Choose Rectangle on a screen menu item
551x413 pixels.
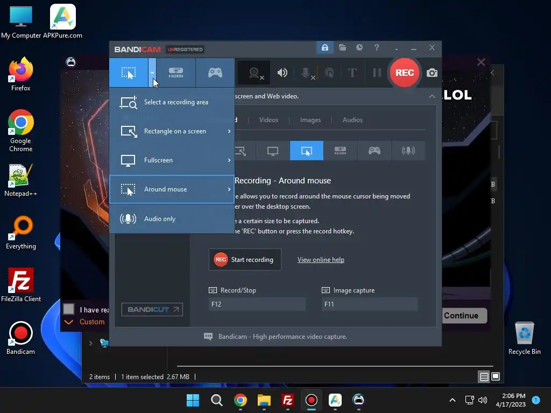click(172, 131)
